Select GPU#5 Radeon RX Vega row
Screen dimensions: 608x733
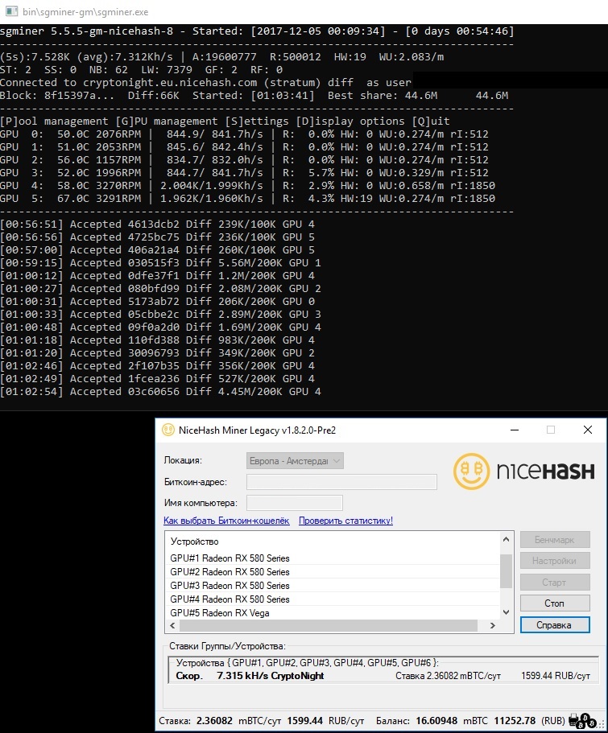[333, 613]
